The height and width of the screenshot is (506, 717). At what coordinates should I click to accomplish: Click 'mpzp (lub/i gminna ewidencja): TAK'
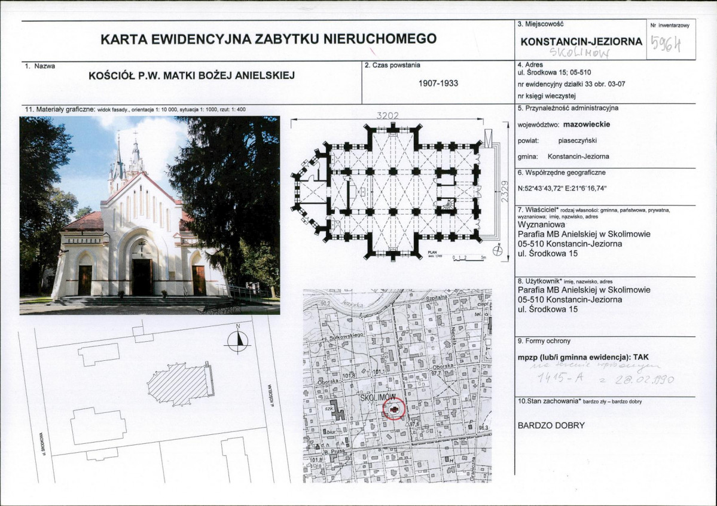tap(583, 358)
